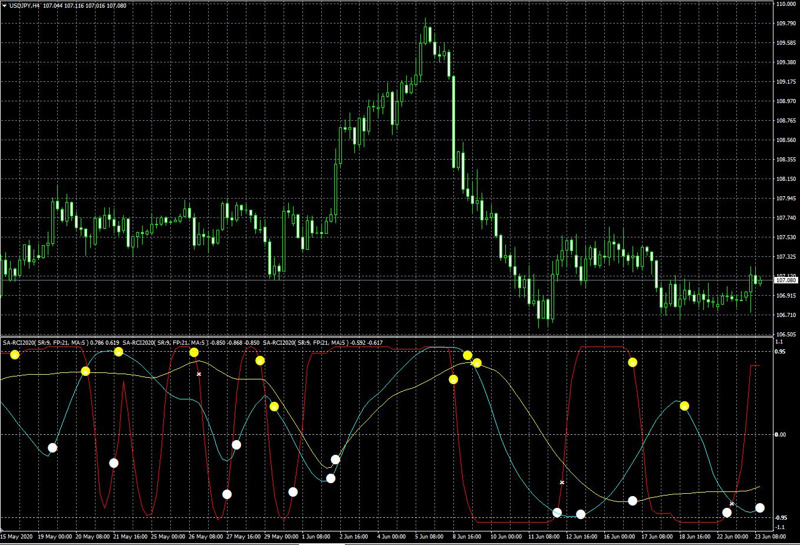Click the 107.325 price axis label
800x545 pixels.
786,257
